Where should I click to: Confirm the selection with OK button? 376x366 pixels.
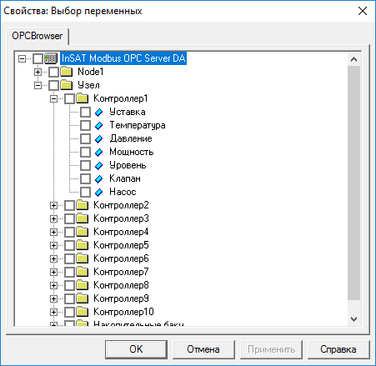point(136,349)
